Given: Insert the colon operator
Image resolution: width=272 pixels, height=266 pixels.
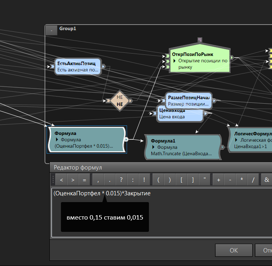Looking at the screenshot, I should tap(133, 180).
